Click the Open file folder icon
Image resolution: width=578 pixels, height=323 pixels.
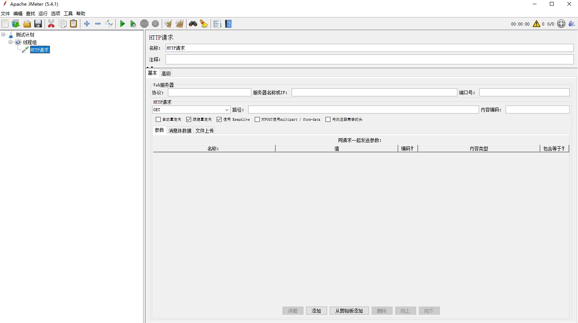27,24
